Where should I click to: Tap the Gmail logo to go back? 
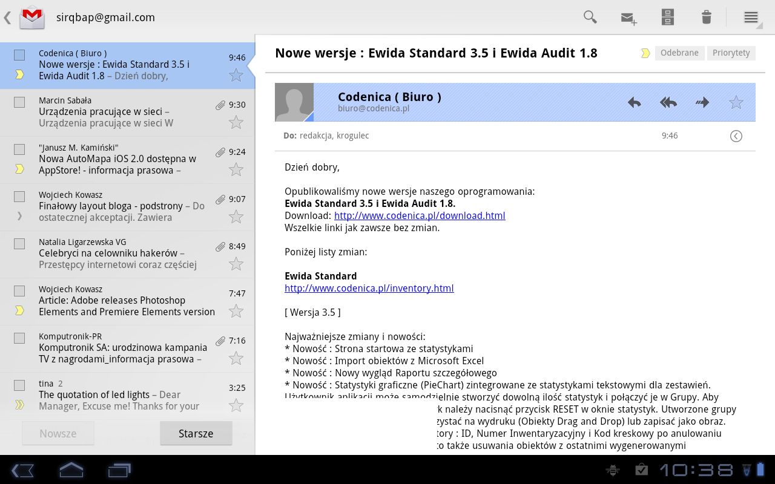[x=31, y=17]
